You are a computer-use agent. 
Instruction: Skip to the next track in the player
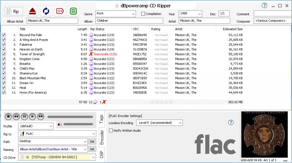coord(41,116)
